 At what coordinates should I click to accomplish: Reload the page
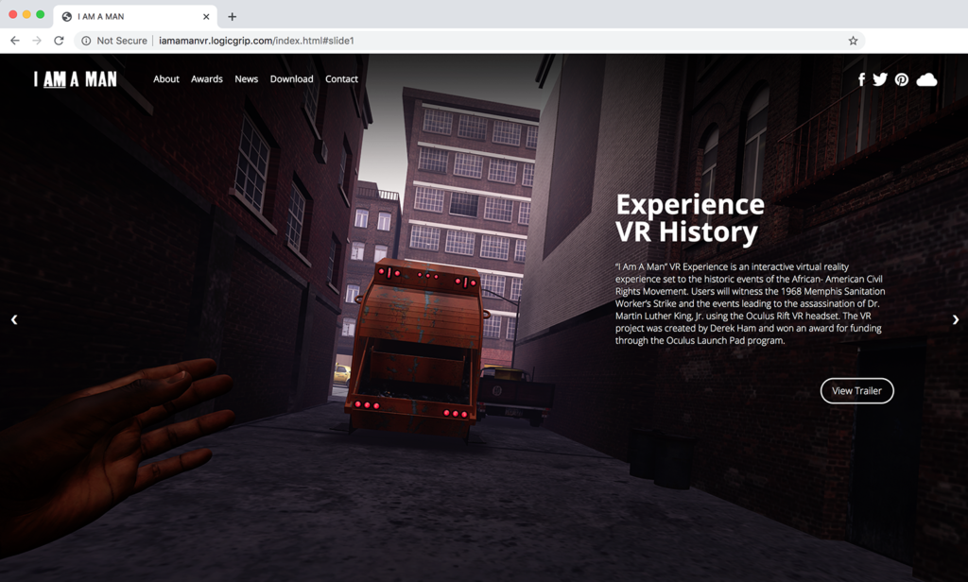(x=59, y=41)
